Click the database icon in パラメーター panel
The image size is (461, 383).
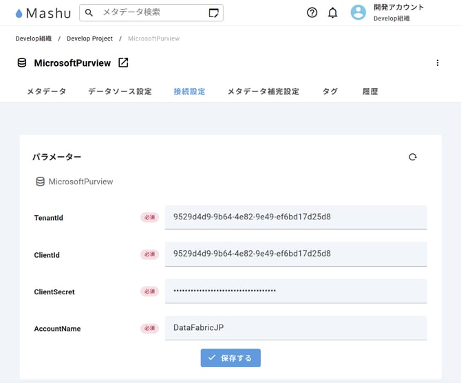(x=41, y=182)
